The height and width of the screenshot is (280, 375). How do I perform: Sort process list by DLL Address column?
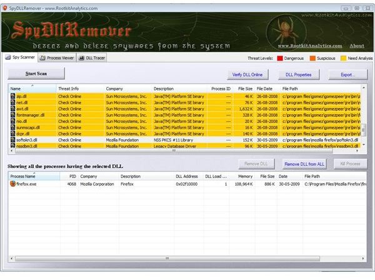click(x=189, y=176)
